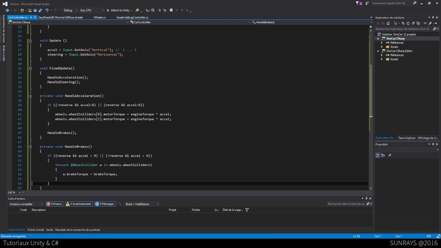
Task: Click the View Code icon in Solution Explorer
Action: (x=425, y=23)
